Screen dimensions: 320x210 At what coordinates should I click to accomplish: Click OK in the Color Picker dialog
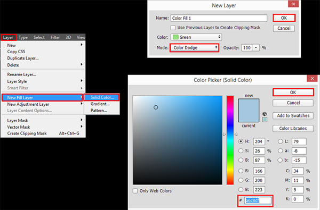pos(293,93)
